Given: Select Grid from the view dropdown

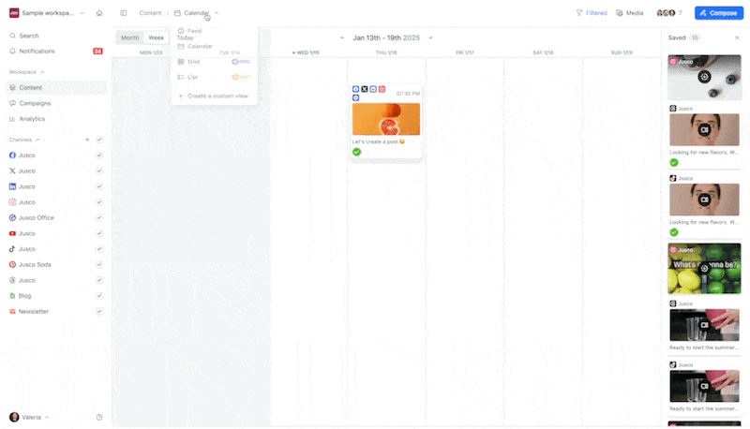Looking at the screenshot, I should (x=193, y=62).
